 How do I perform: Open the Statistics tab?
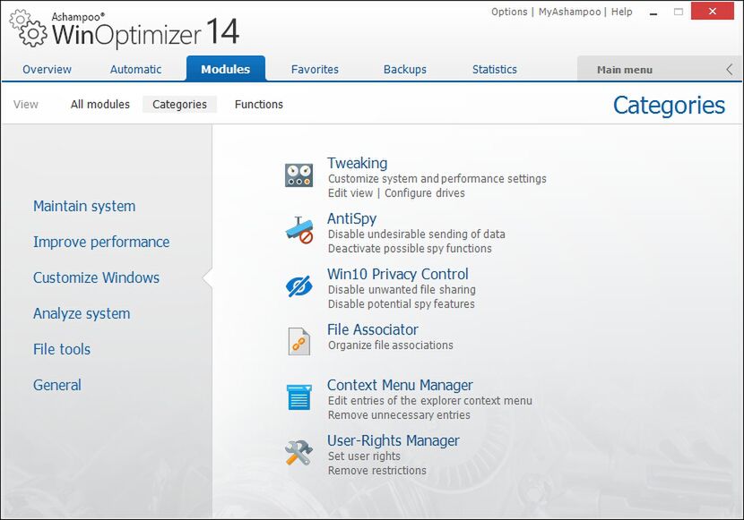pos(495,69)
